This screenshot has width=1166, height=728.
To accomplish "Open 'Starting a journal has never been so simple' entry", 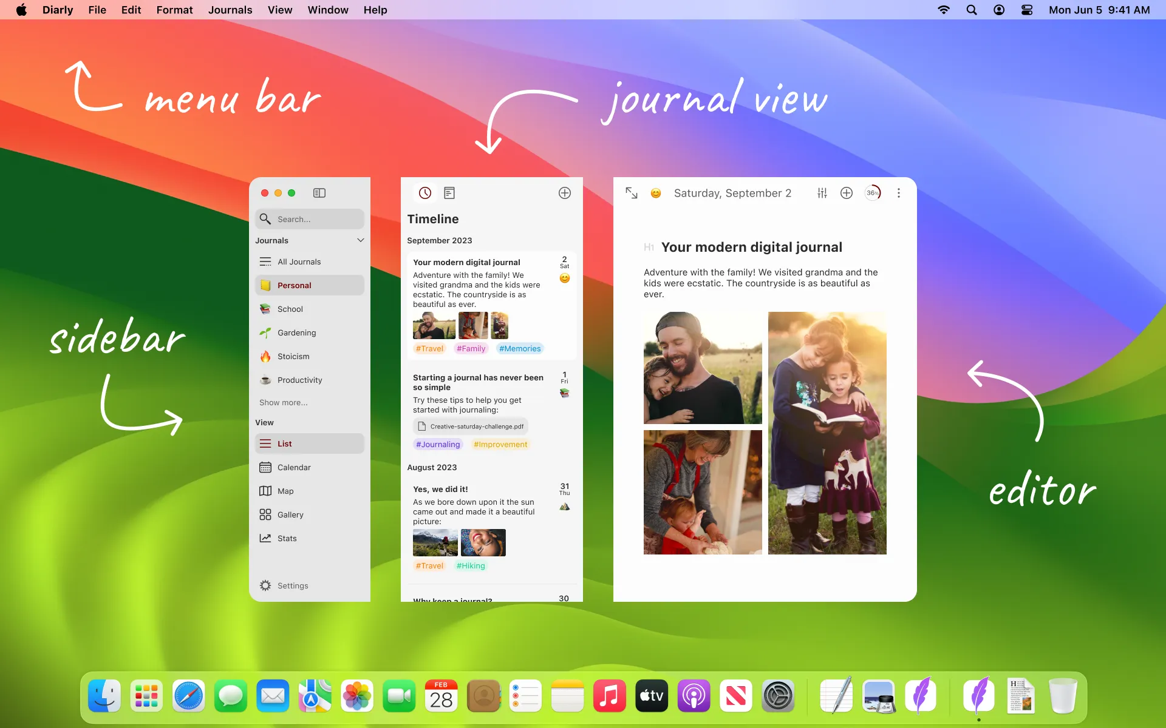I will tap(492, 411).
